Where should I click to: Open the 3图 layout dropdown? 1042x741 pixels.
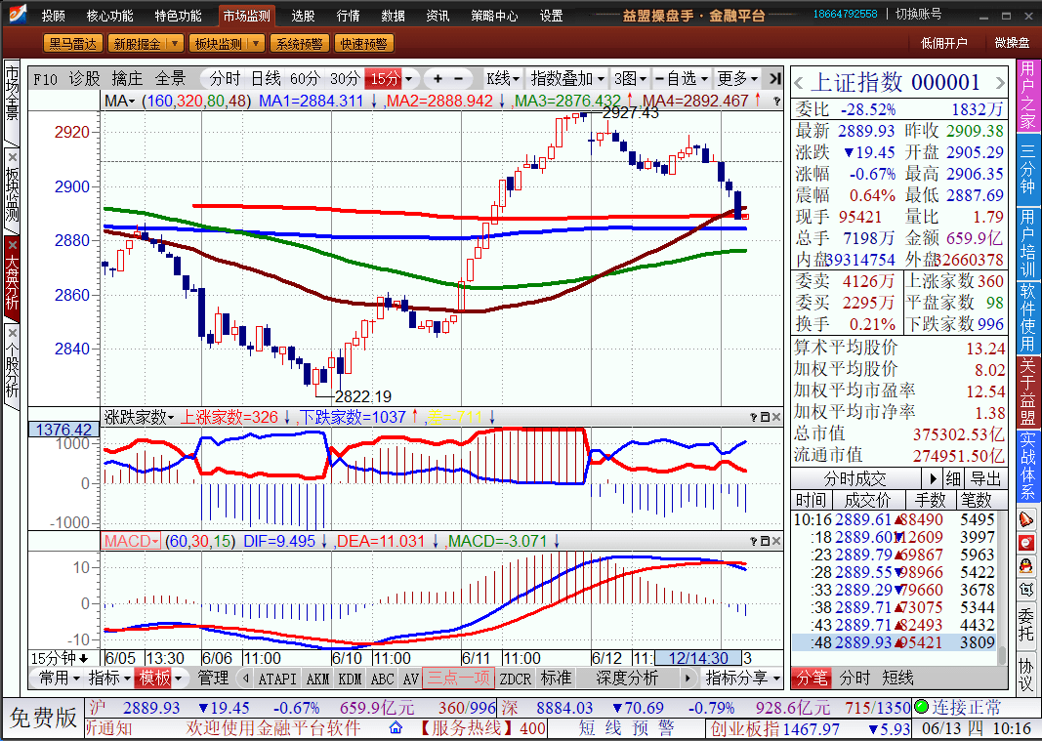[629, 79]
